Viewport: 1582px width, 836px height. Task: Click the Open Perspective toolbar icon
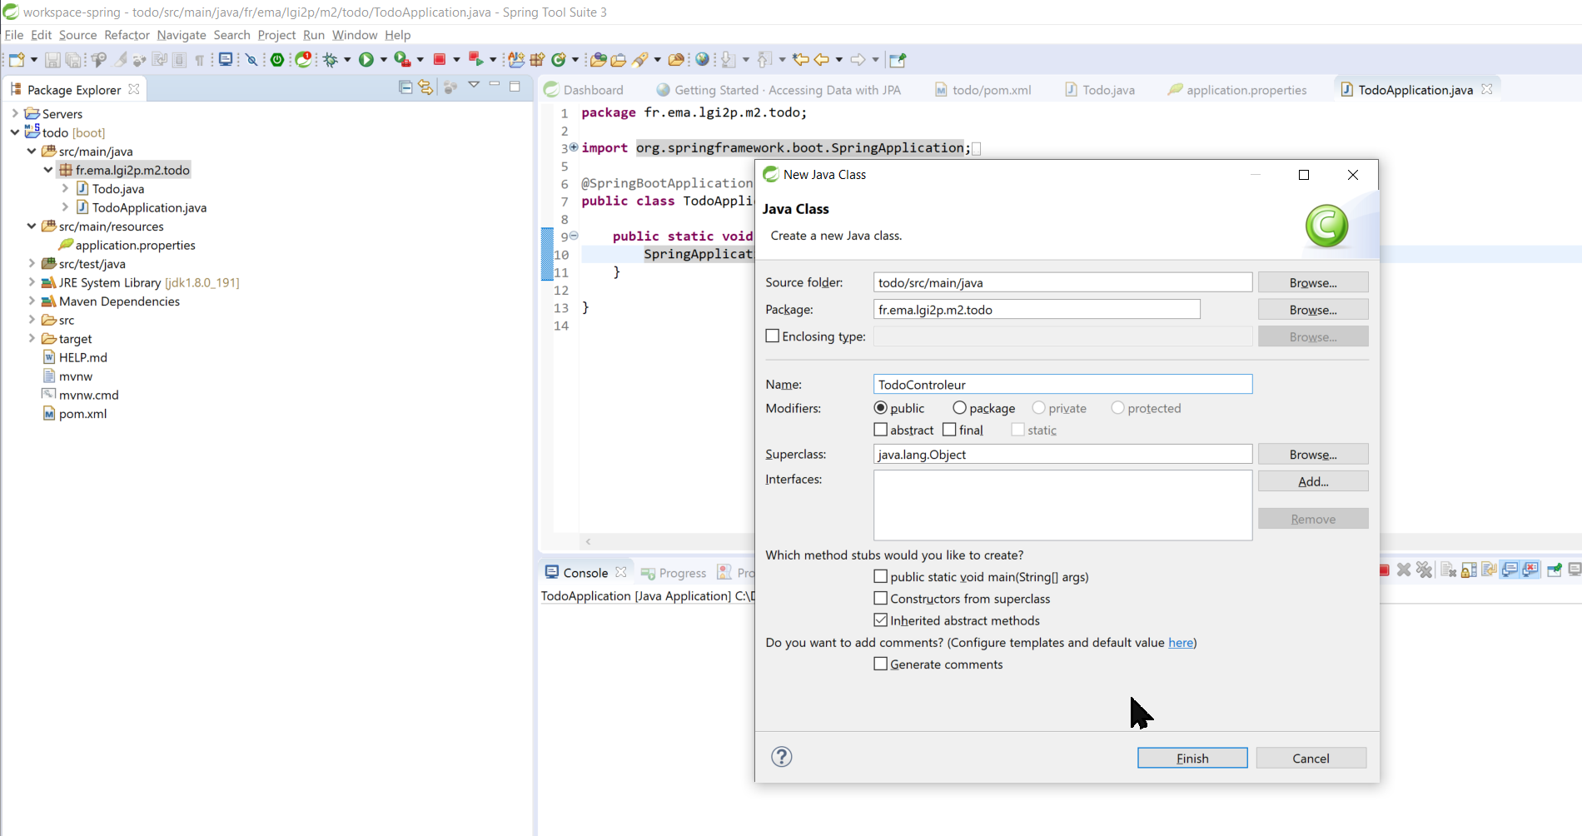(897, 60)
